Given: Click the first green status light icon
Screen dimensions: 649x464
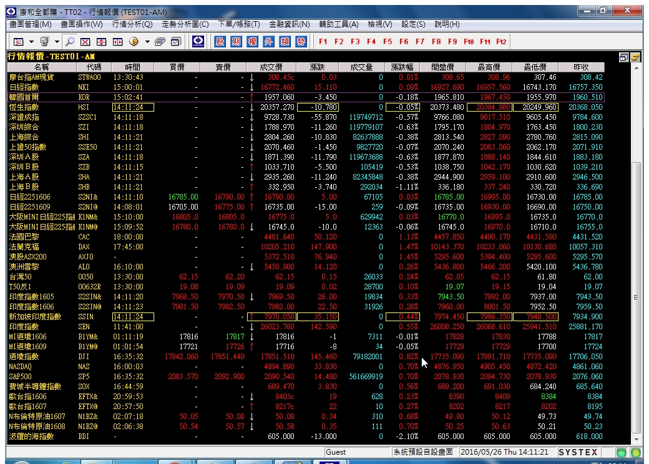Looking at the screenshot, I should tap(622, 452).
